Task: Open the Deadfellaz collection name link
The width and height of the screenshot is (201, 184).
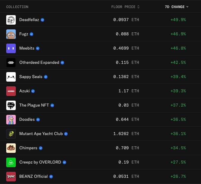Action: 29,20
